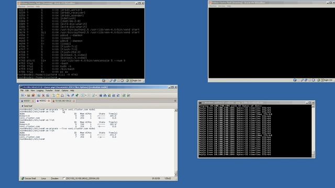This screenshot has height=188, width=335.
Task: Click the scroll down arrow in ZOC terminal
Action: click(x=176, y=174)
